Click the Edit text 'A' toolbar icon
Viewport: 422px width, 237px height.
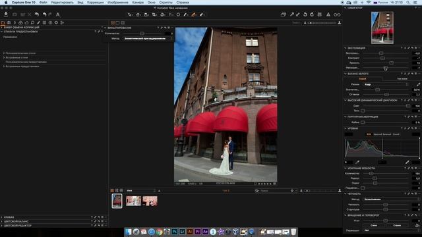click(x=57, y=14)
